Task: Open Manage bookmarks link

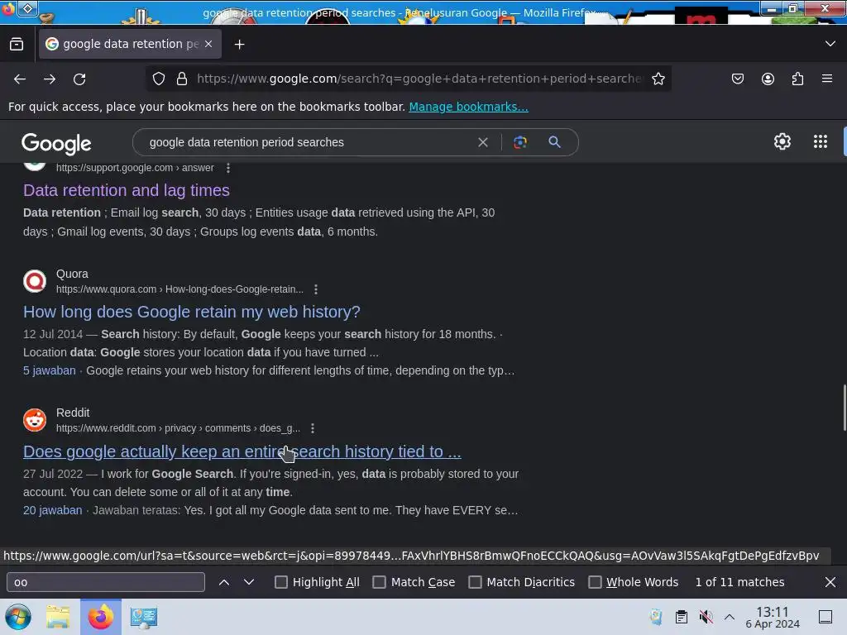Action: tap(468, 107)
